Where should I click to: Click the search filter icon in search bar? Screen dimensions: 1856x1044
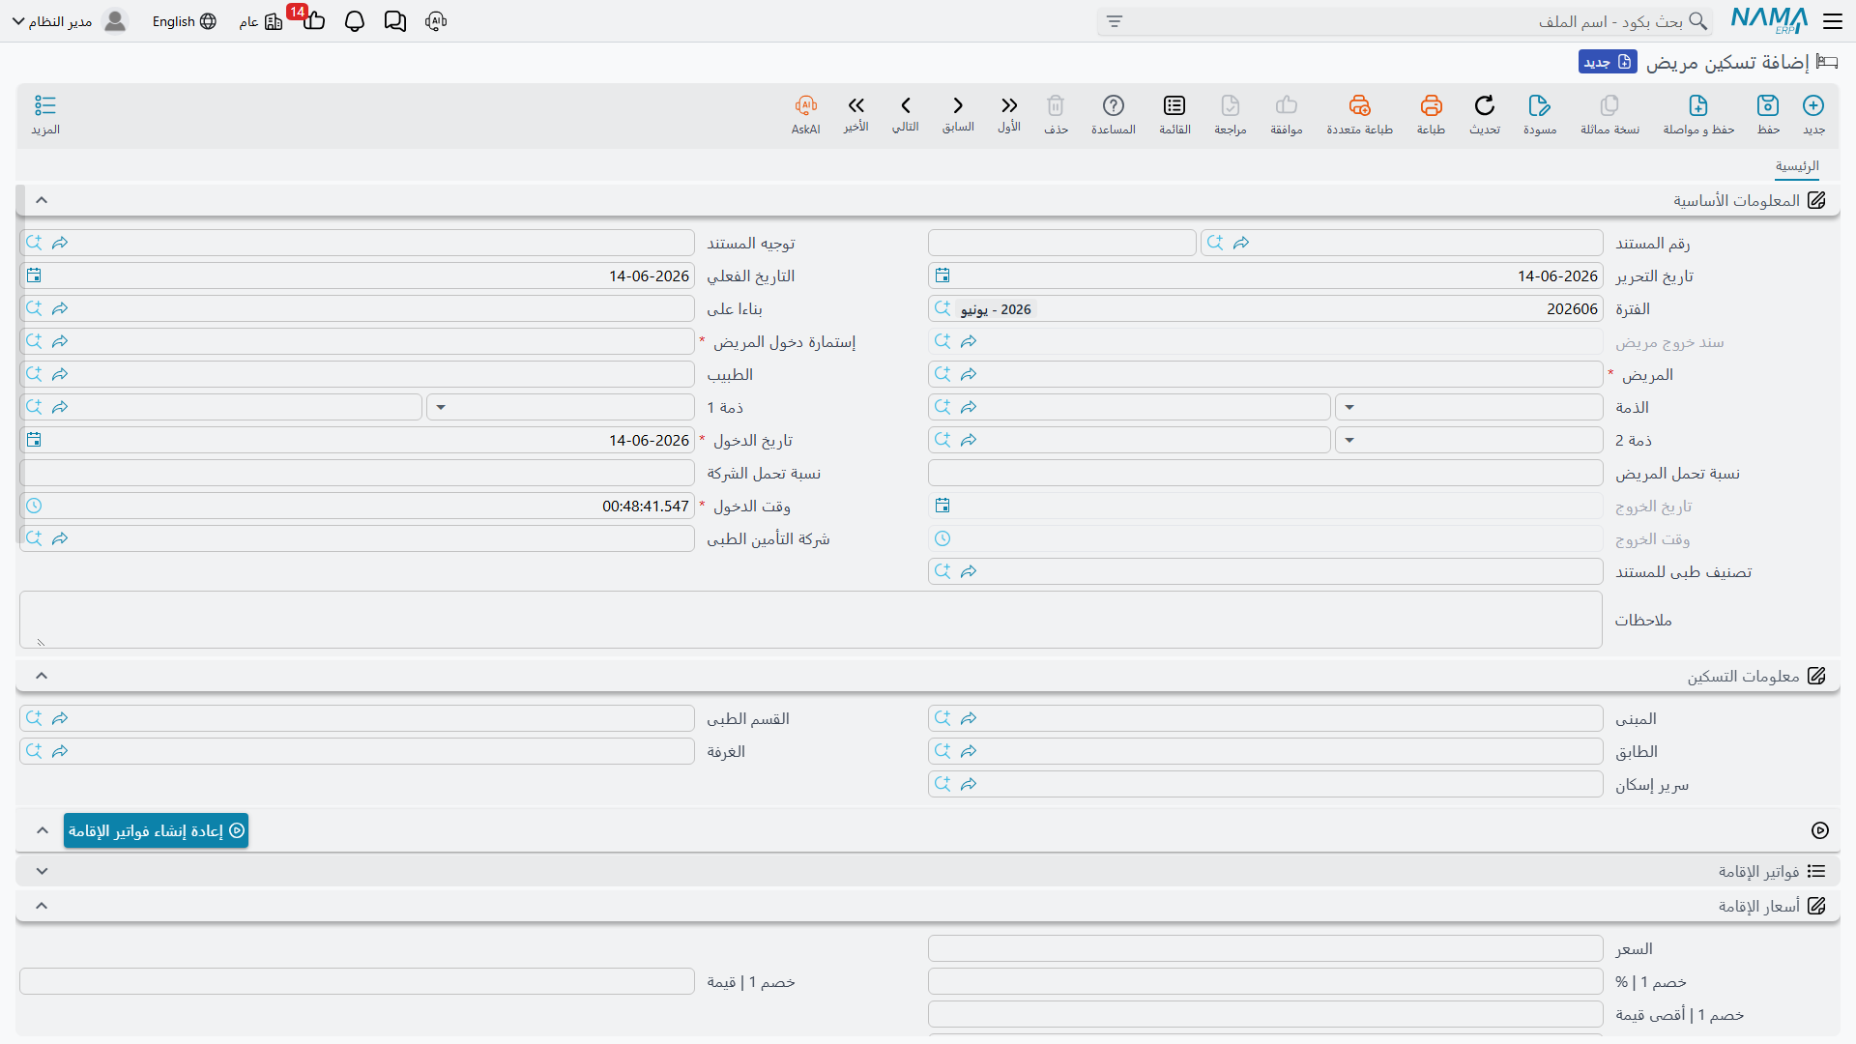click(x=1115, y=21)
